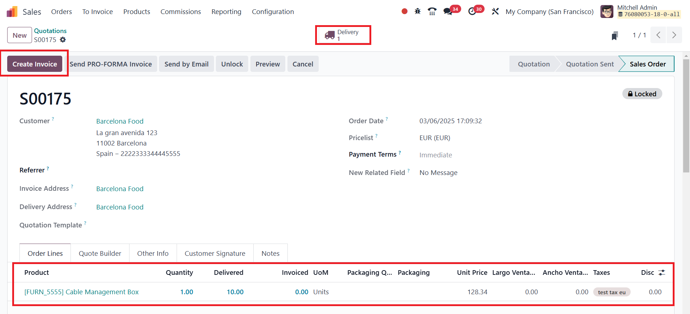Go to previous record arrow

[x=658, y=35]
